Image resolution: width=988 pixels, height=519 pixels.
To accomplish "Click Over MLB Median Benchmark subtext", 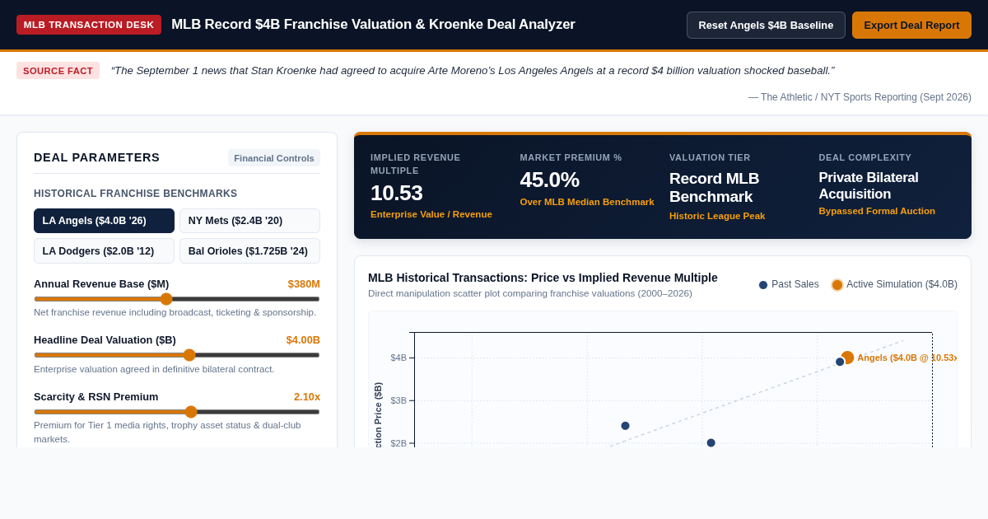I will [x=587, y=202].
